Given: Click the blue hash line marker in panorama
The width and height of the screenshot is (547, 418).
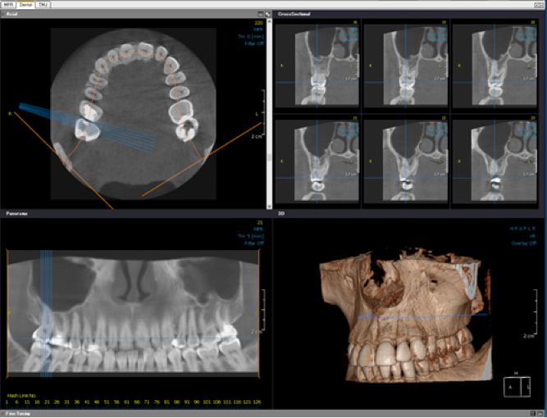Looking at the screenshot, I should click(46, 311).
